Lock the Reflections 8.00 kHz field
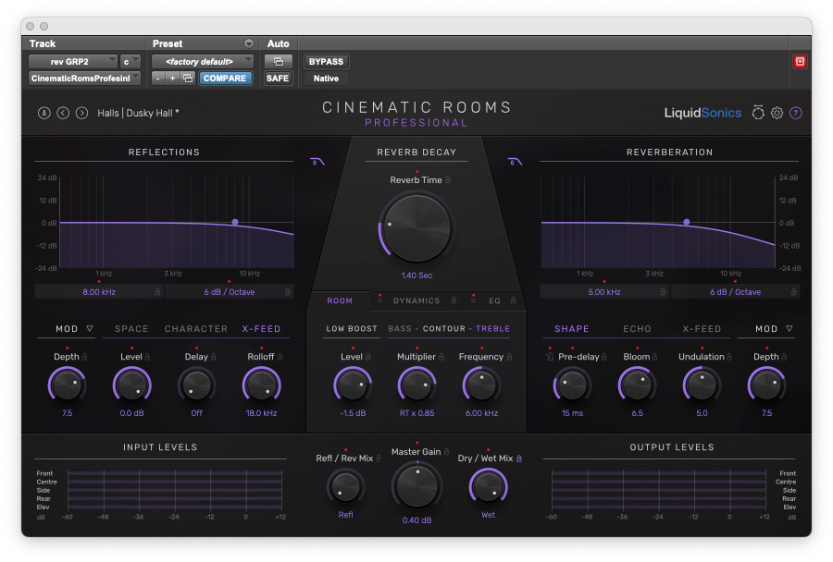This screenshot has height=562, width=833. pos(157,292)
